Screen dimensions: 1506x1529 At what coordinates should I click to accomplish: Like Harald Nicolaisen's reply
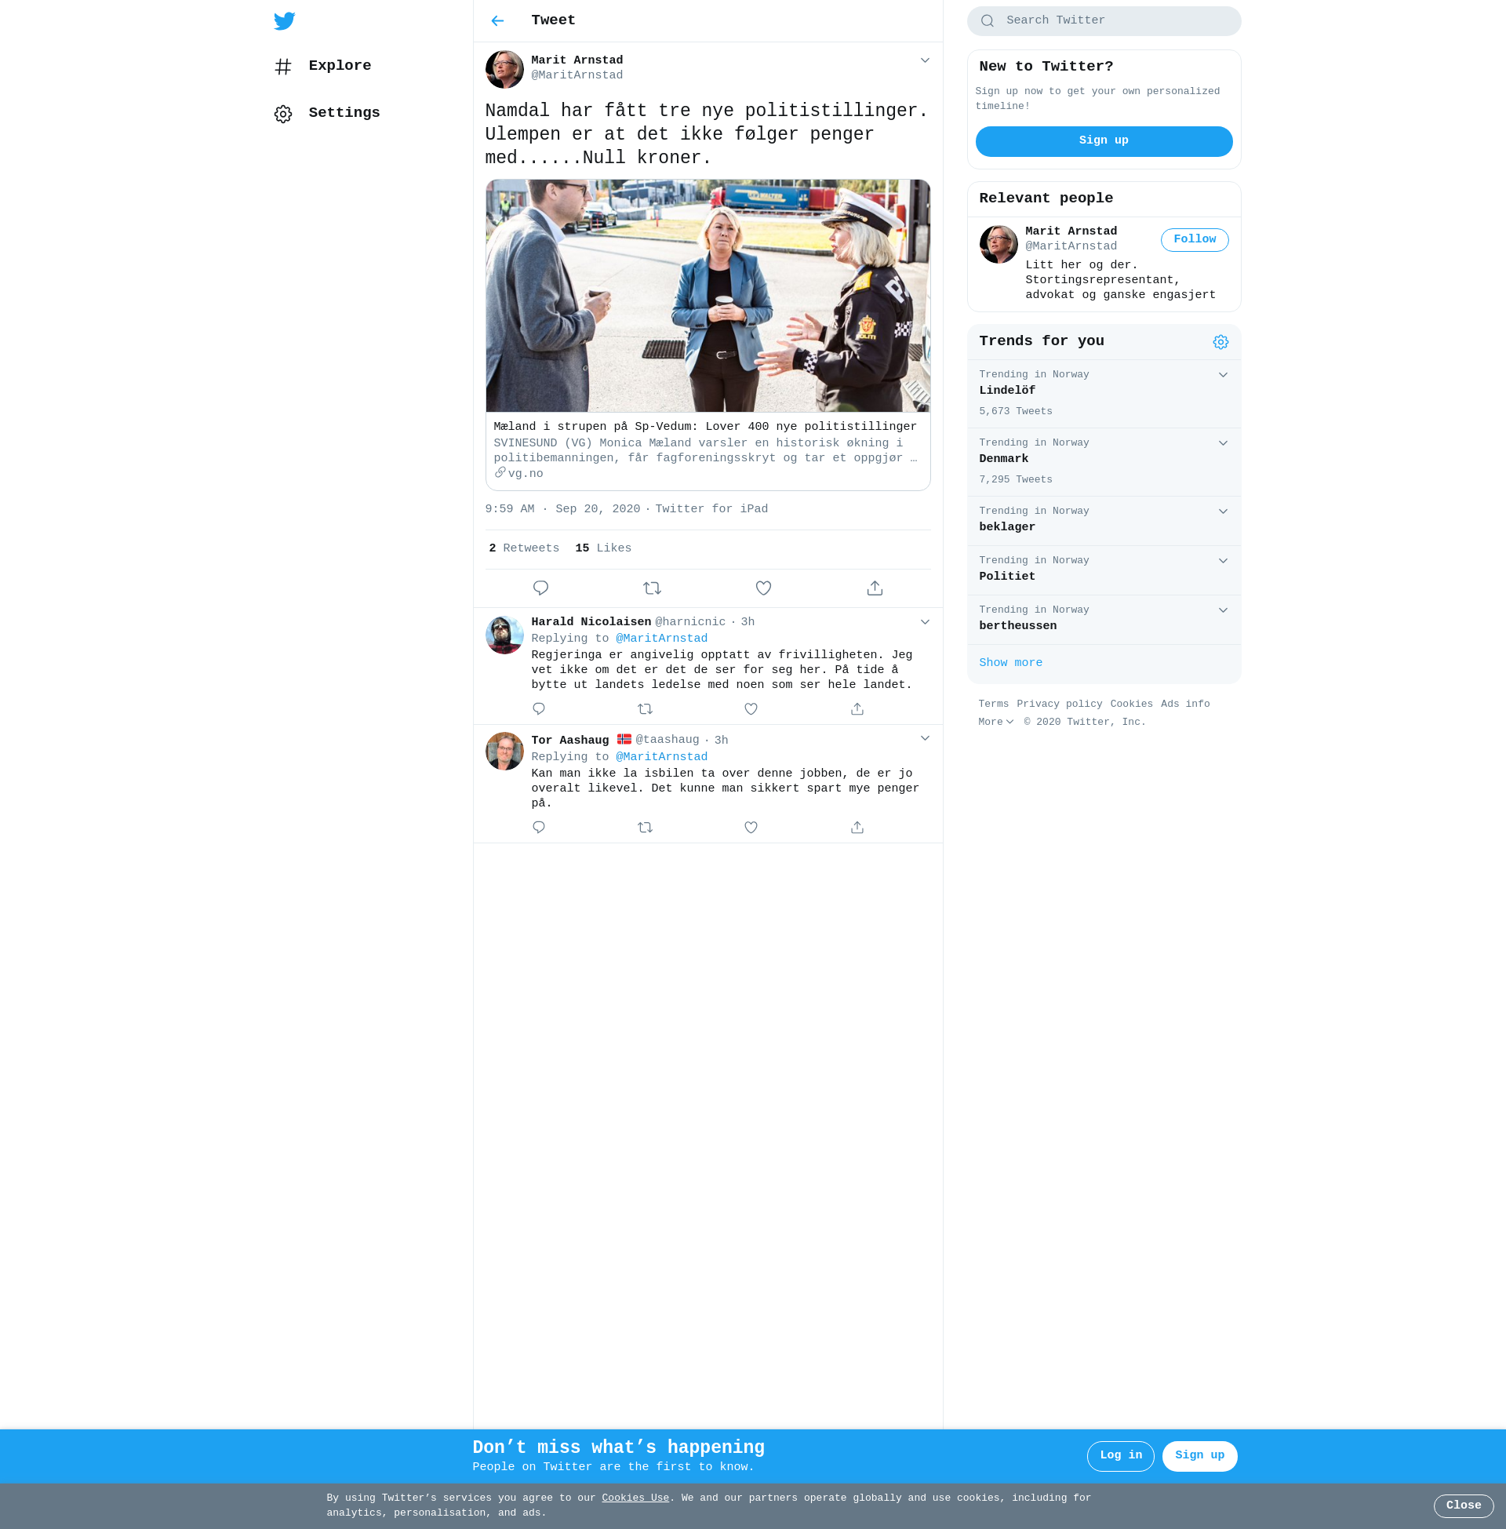[751, 708]
